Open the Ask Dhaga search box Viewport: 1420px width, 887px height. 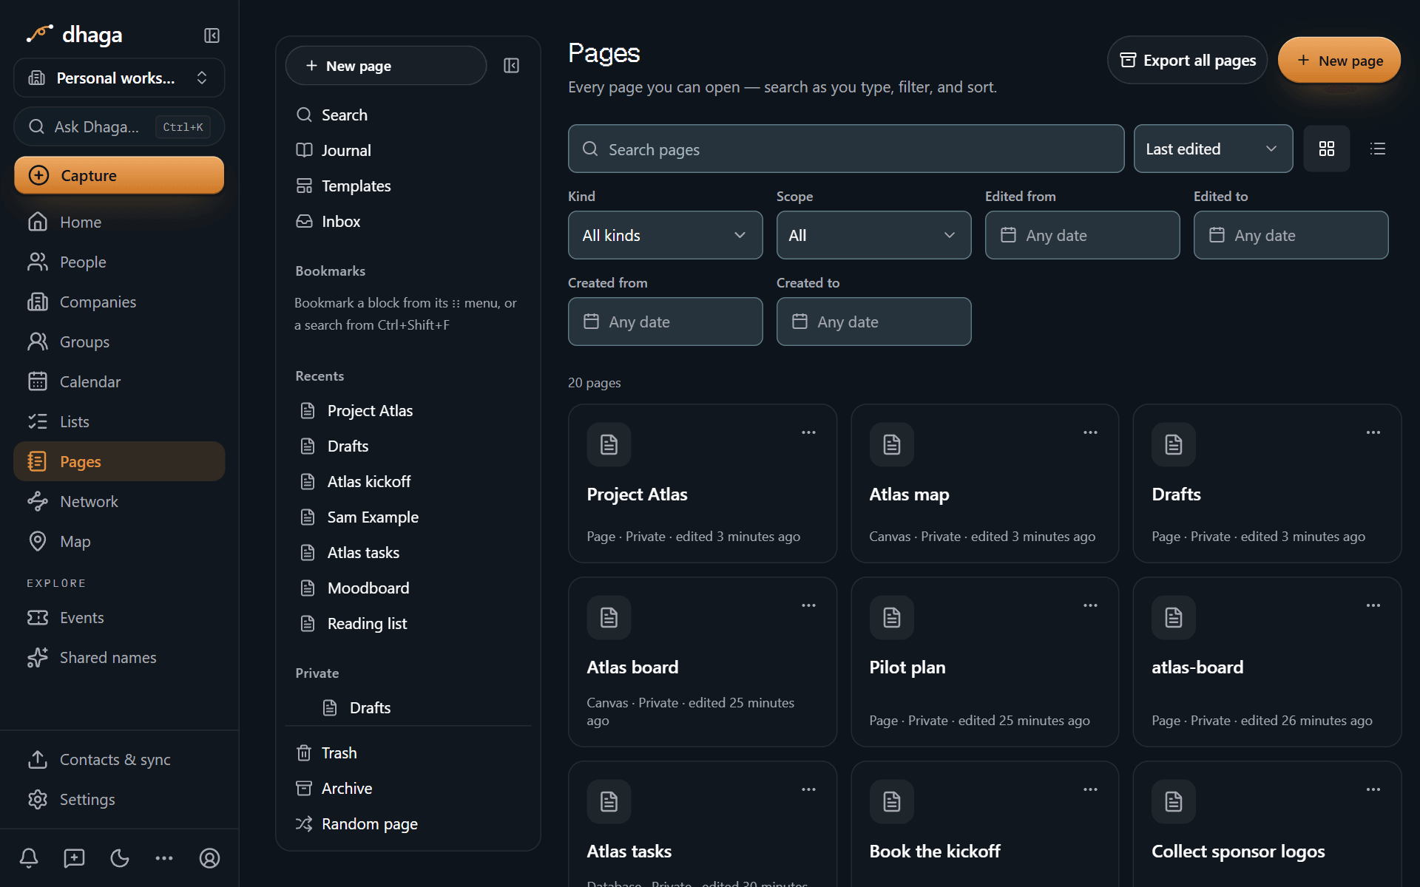click(x=119, y=126)
